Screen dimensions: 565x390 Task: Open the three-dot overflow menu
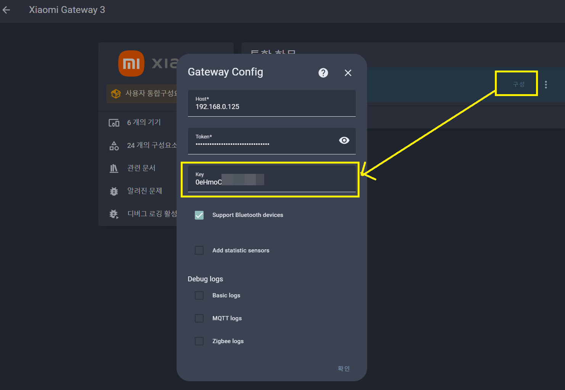pos(546,85)
